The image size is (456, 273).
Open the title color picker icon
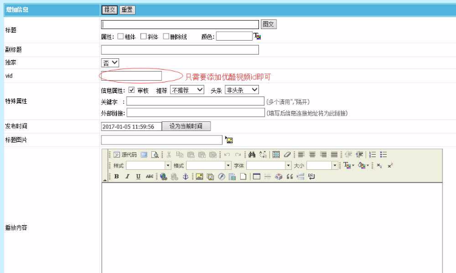pyautogui.click(x=257, y=36)
